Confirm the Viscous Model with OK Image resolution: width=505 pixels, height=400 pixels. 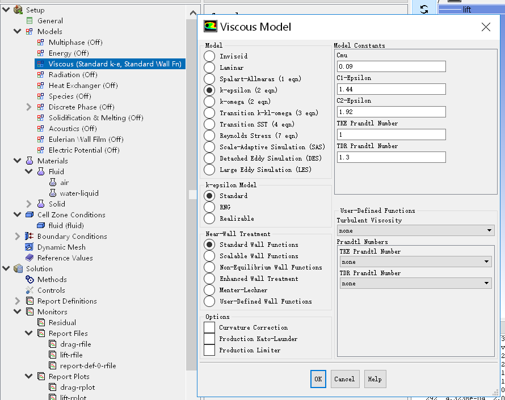coord(318,379)
